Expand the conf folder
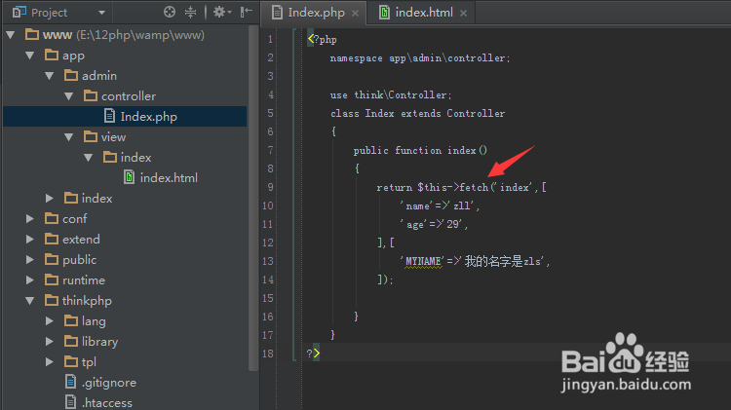Screen dimensions: 731x410 [x=30, y=219]
